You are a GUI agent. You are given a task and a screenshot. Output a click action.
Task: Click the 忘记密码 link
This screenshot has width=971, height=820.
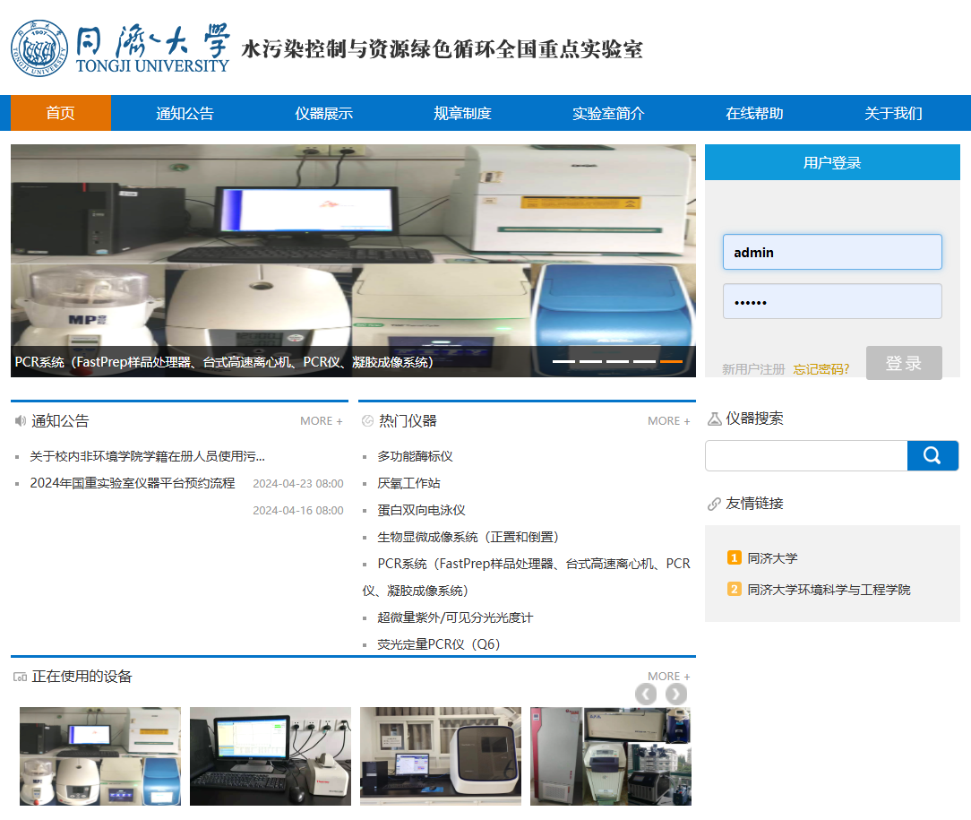pyautogui.click(x=821, y=368)
